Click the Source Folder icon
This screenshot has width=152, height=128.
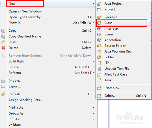99,46
